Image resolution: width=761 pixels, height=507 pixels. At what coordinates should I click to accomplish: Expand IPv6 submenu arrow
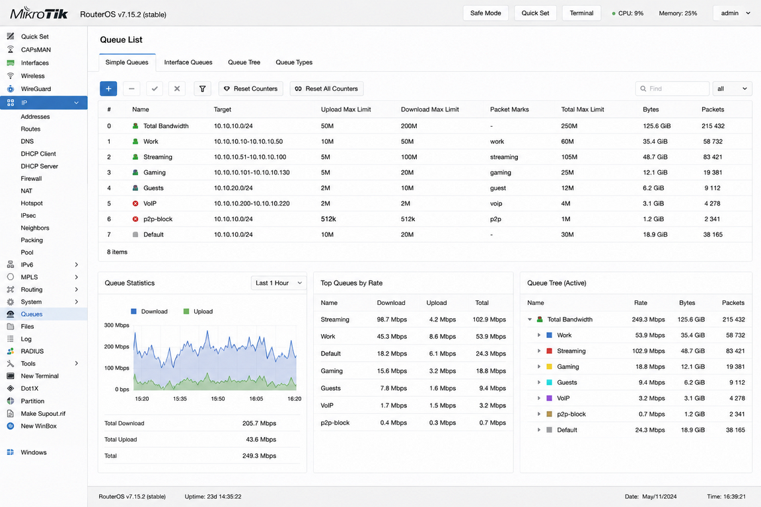[76, 265]
